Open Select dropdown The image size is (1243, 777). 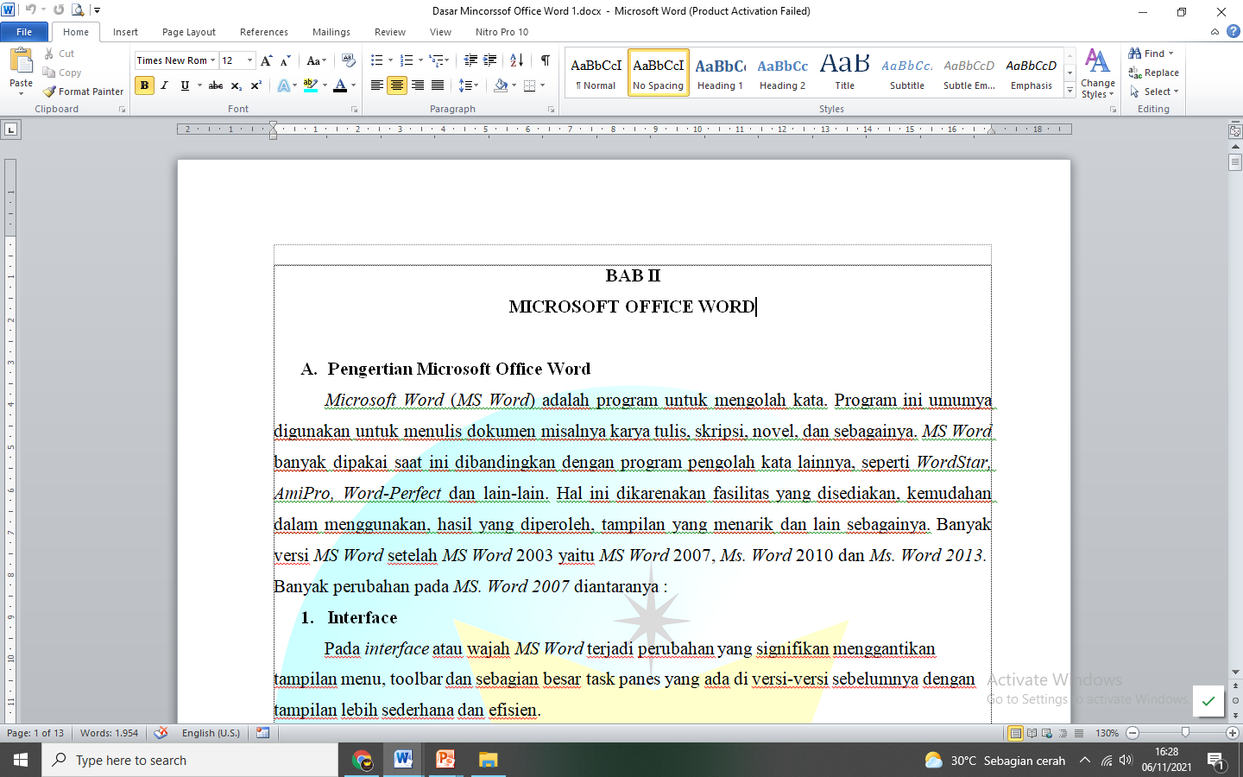click(1154, 92)
